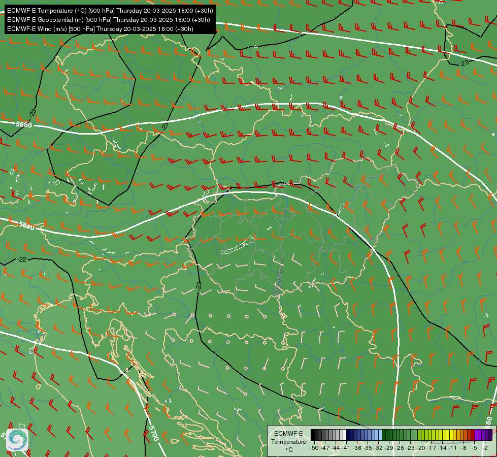Click the -22 isotherm contour label
Screen dimensions: 497x457
click(22, 259)
